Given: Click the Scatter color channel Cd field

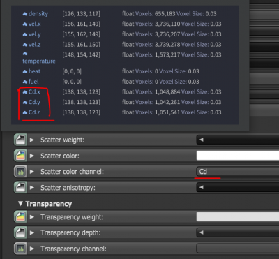Looking at the screenshot, I should [238, 172].
